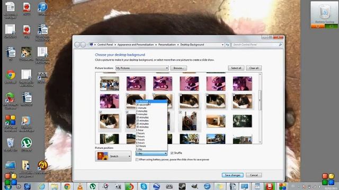339x190 pixels.
Task: Click the Clear all button
Action: coord(254,68)
